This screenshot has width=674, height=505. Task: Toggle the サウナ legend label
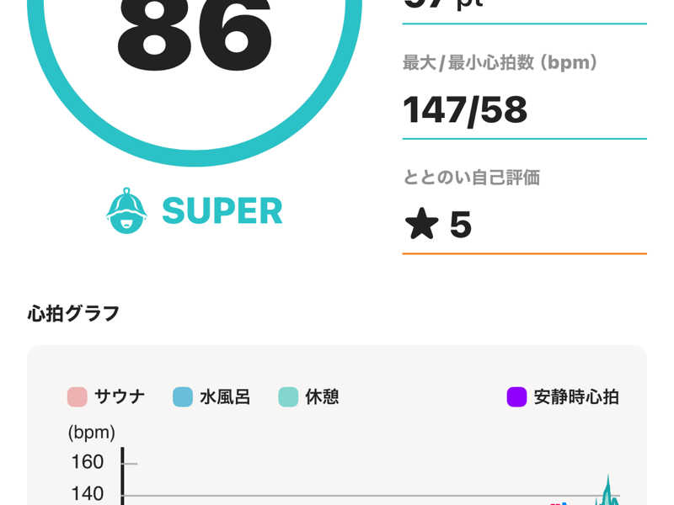coord(120,396)
